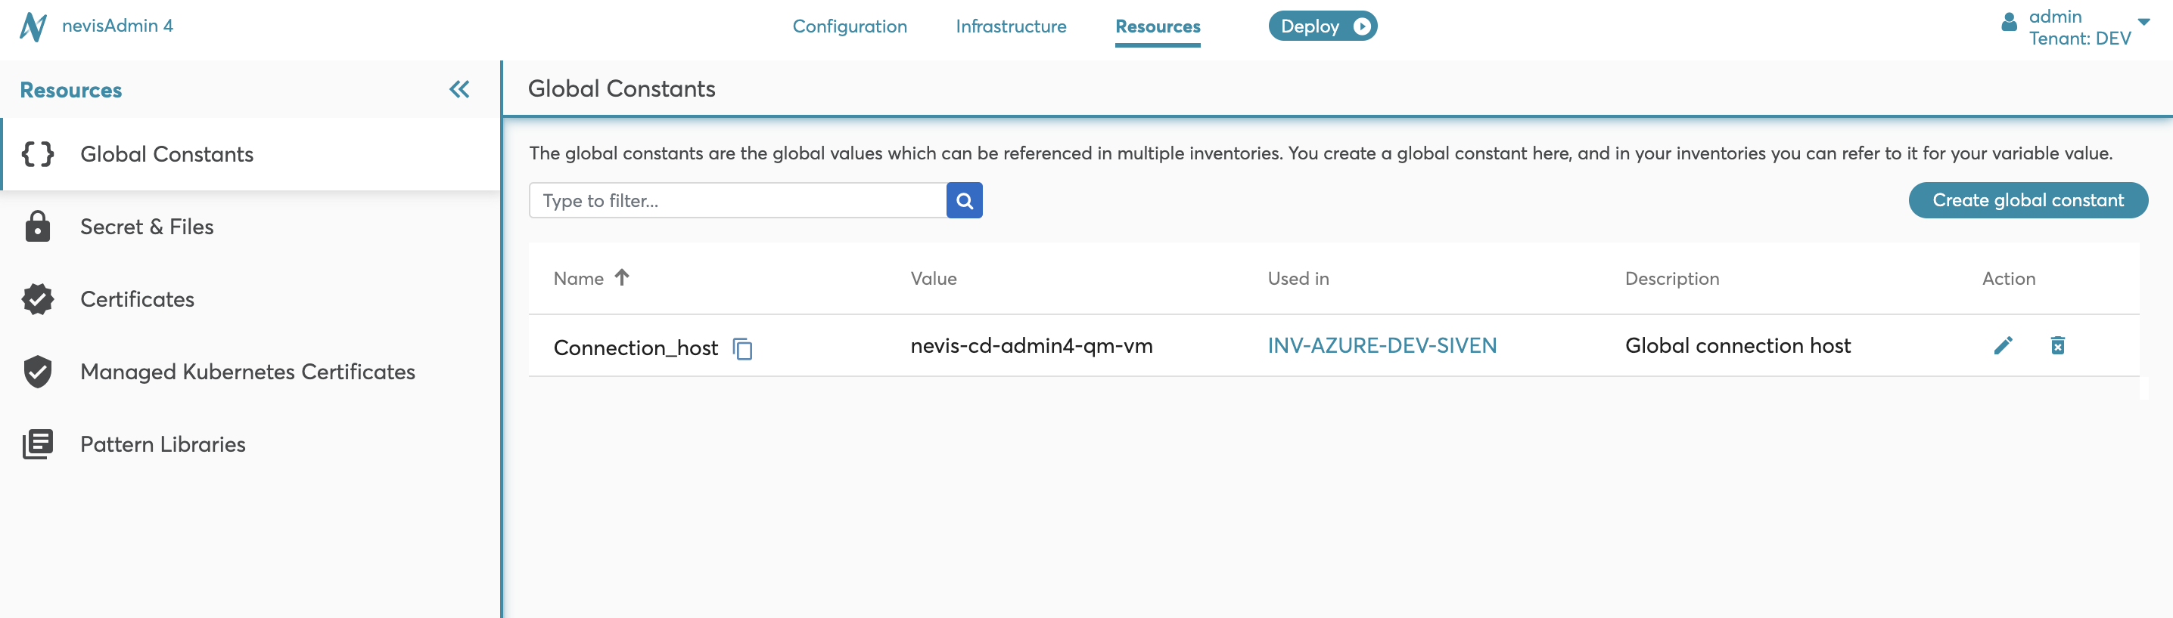Edit the Connection_host constant with pencil icon
This screenshot has height=618, width=2173.
[x=2003, y=345]
